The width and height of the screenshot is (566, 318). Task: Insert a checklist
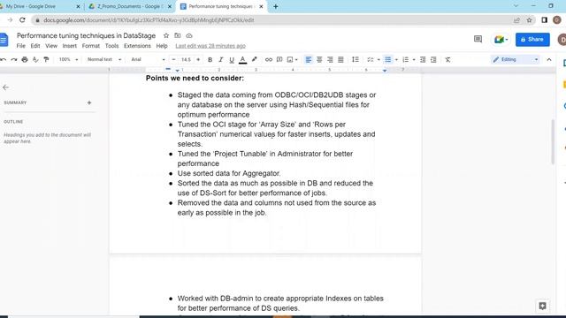(x=371, y=59)
